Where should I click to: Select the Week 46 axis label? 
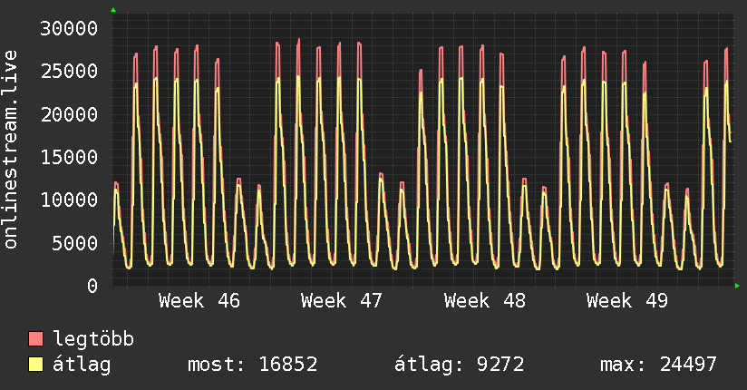tap(199, 300)
